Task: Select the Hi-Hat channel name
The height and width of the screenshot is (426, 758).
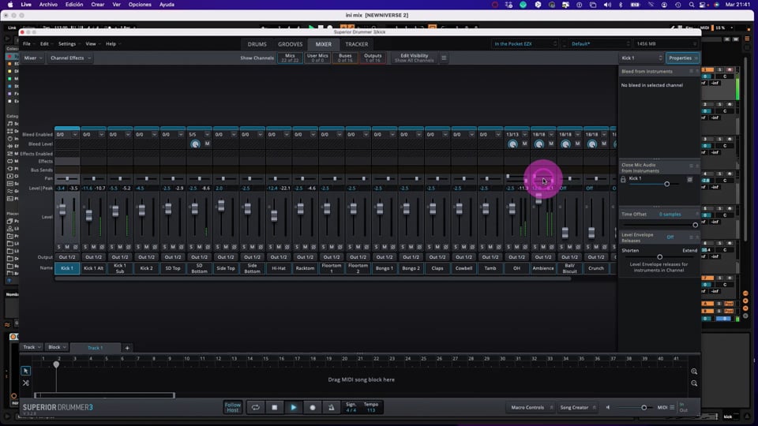Action: click(x=279, y=268)
